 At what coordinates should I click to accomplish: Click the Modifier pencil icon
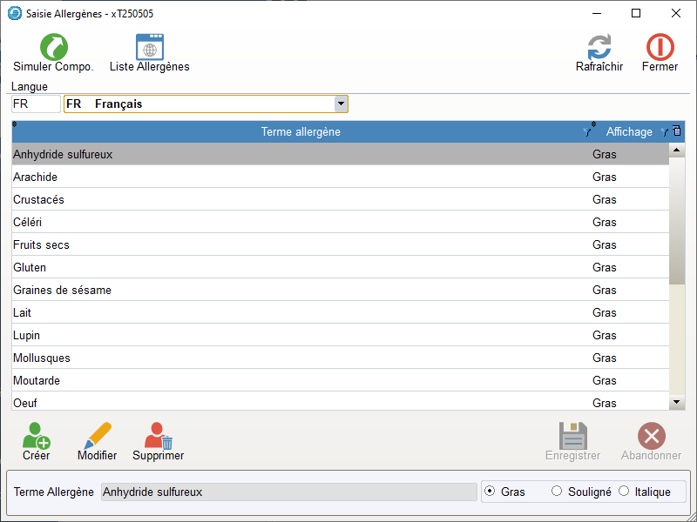(97, 436)
